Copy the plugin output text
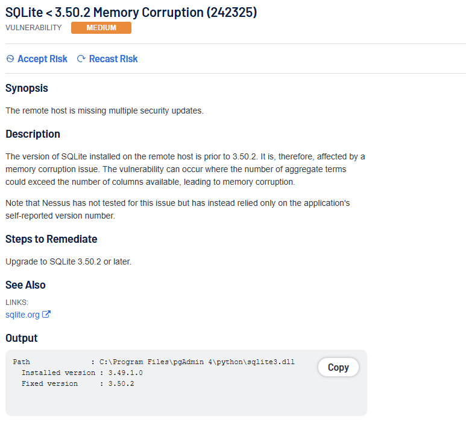The image size is (466, 439). [x=338, y=367]
